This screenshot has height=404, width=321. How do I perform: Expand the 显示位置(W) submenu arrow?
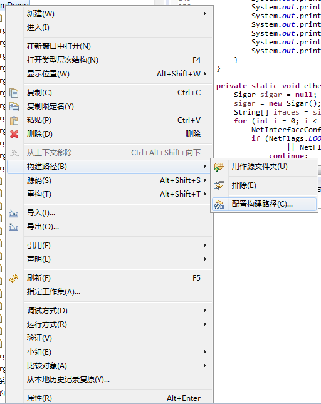(x=205, y=74)
